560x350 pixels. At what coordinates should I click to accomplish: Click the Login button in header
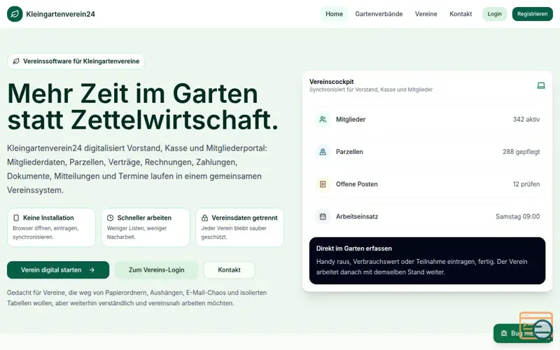[494, 14]
